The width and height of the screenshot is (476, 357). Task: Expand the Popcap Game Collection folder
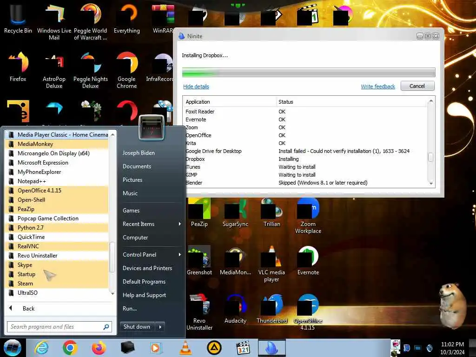pos(57,218)
